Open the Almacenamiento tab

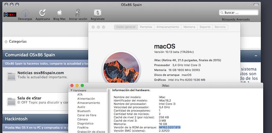[168, 27]
